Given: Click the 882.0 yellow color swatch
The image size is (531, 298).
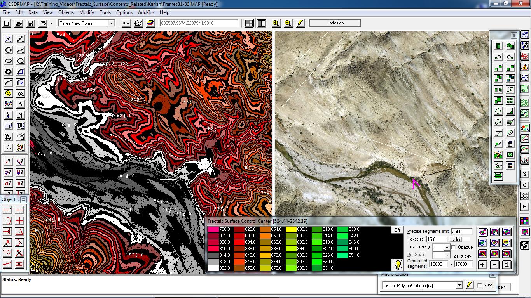Looking at the screenshot, I should (291, 229).
